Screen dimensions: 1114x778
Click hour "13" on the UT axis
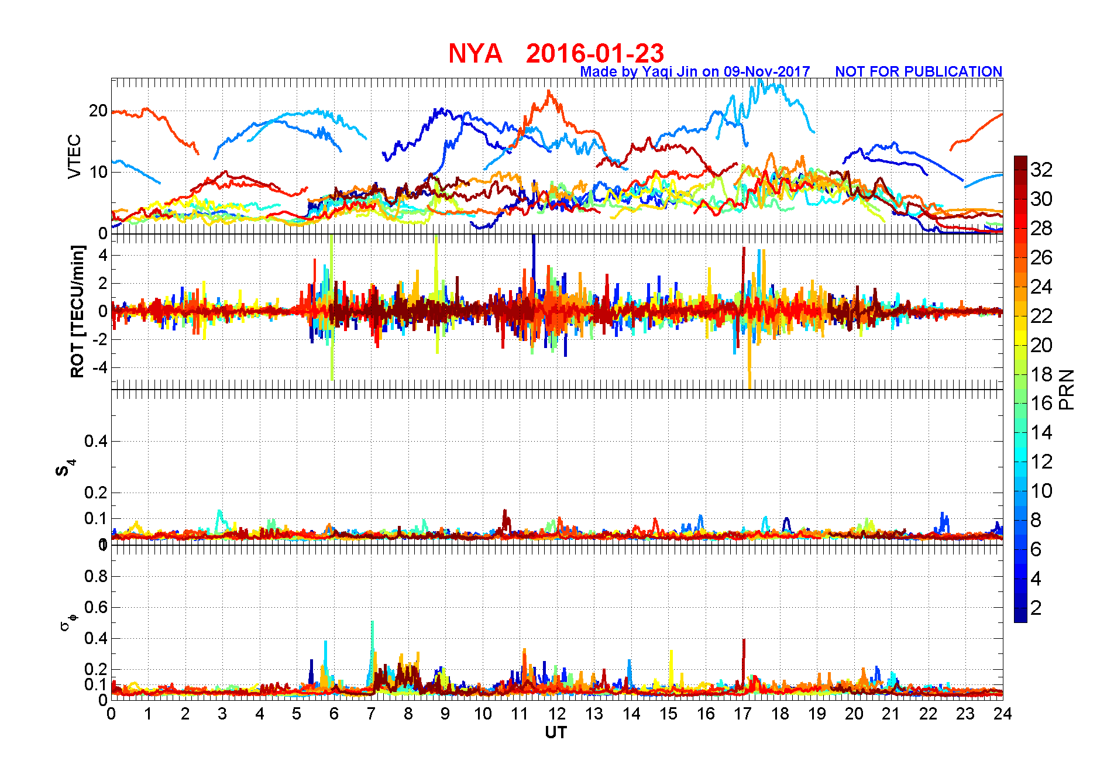pyautogui.click(x=594, y=714)
